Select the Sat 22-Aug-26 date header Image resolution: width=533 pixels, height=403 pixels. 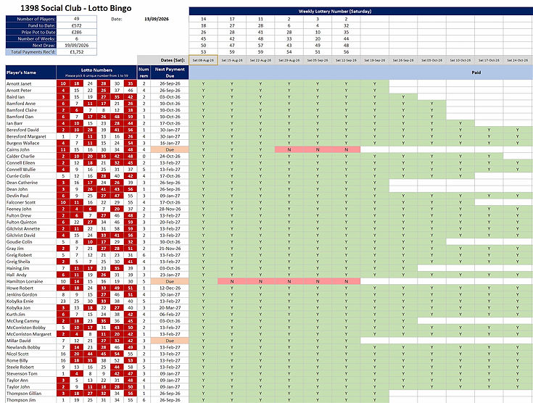[260, 60]
